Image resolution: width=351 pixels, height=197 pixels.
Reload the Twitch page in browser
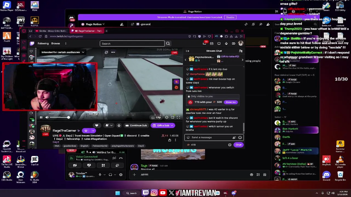pyautogui.click(x=40, y=36)
